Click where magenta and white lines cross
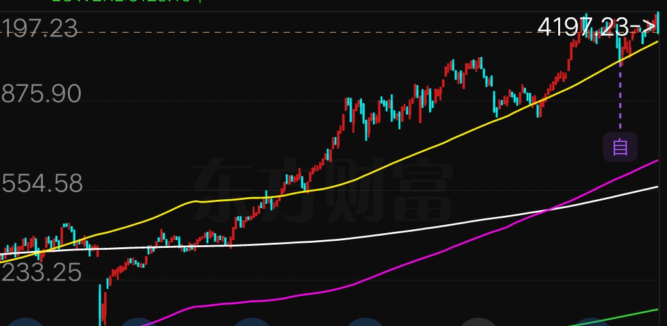 (549, 209)
